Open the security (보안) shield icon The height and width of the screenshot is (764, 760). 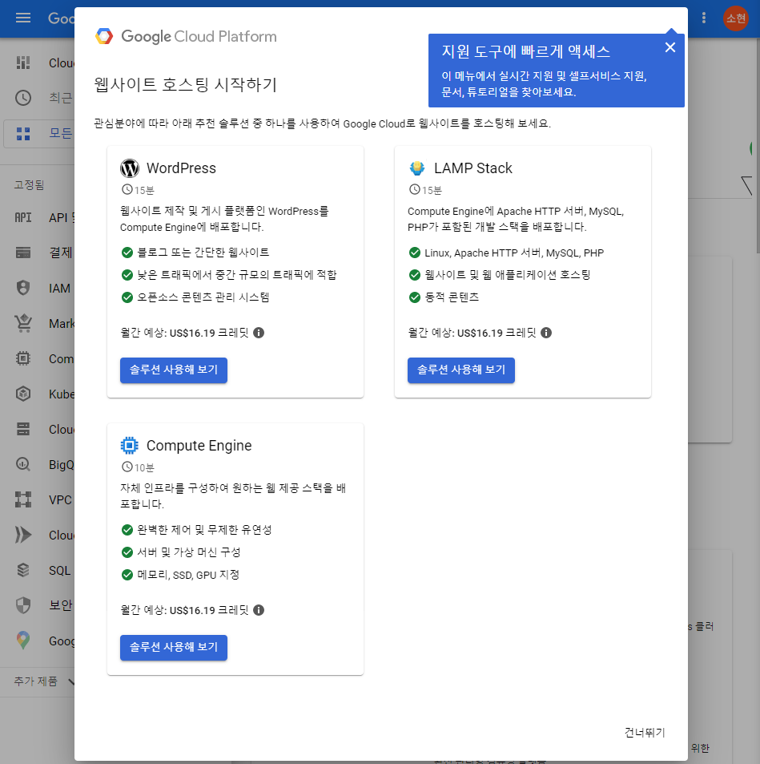coord(23,605)
